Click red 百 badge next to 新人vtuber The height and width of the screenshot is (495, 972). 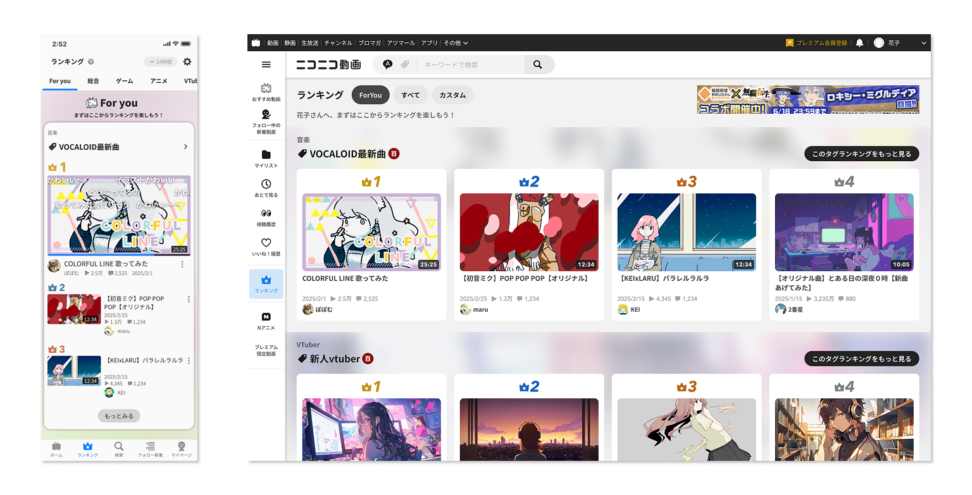click(368, 358)
